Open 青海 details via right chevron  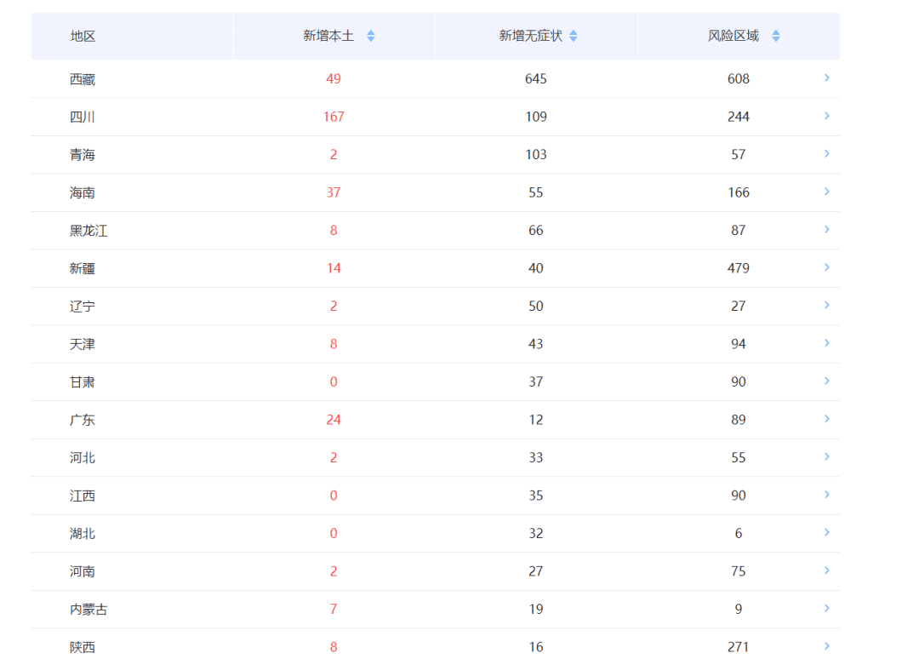tap(826, 153)
